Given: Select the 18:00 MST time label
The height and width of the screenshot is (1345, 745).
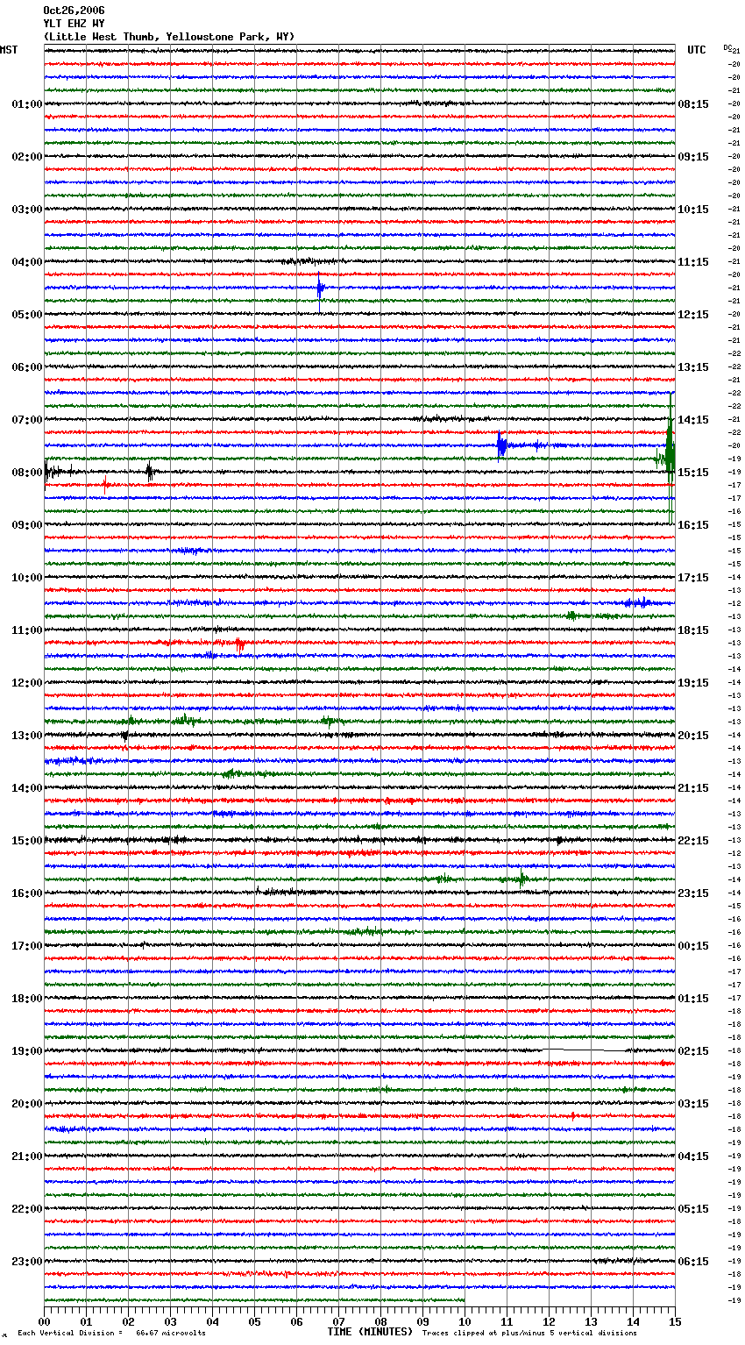Looking at the screenshot, I should point(27,999).
